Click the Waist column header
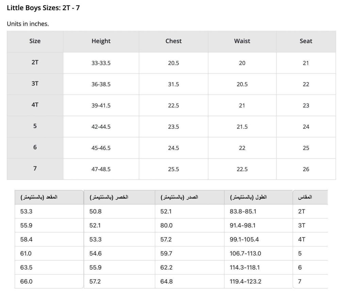 [x=242, y=41]
